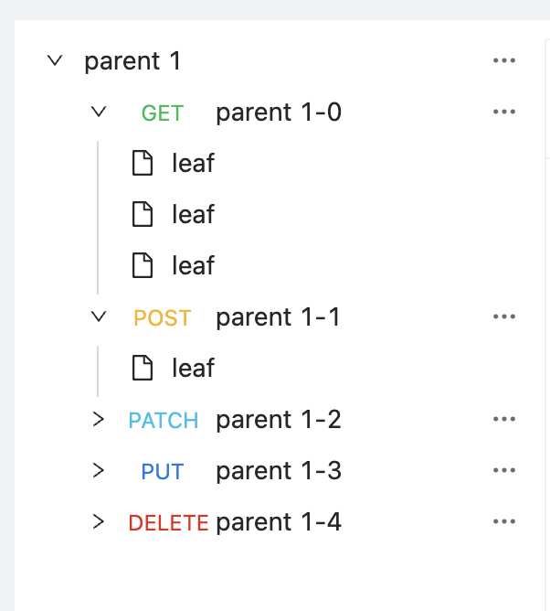Expand the PUT parent 1-3 node
Screen dimensions: 550x611
coord(99,470)
